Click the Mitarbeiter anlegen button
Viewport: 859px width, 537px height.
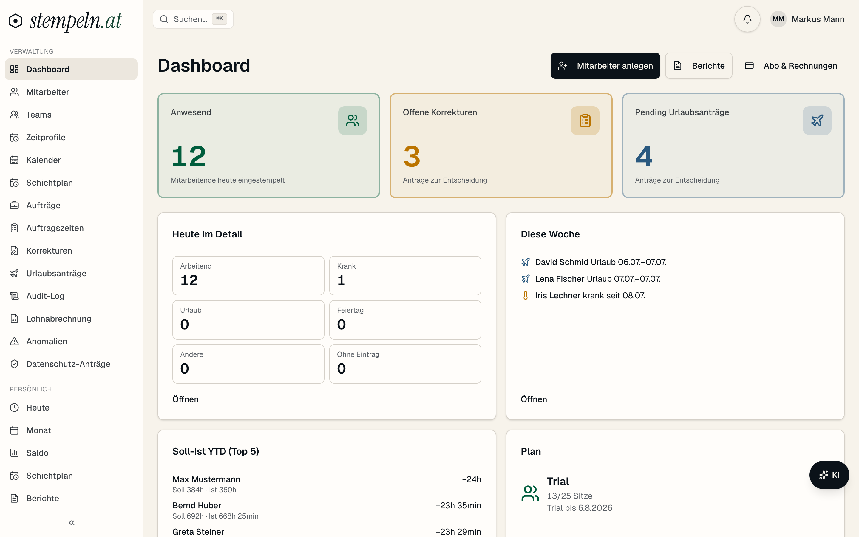(x=605, y=66)
